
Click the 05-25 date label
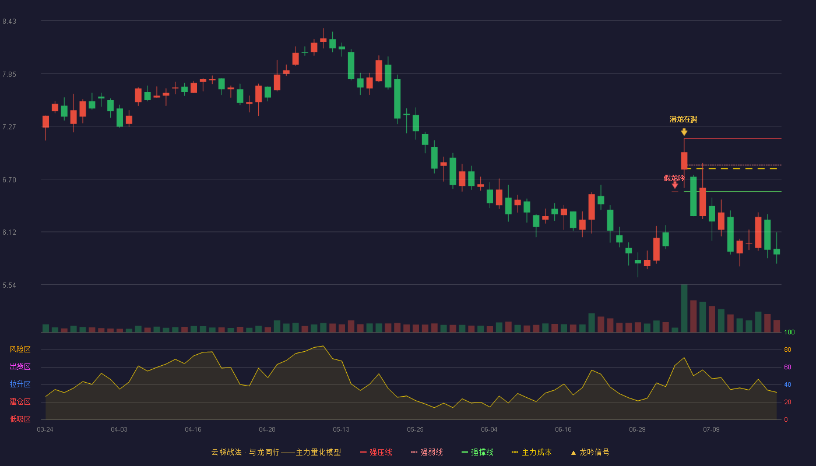click(x=415, y=429)
